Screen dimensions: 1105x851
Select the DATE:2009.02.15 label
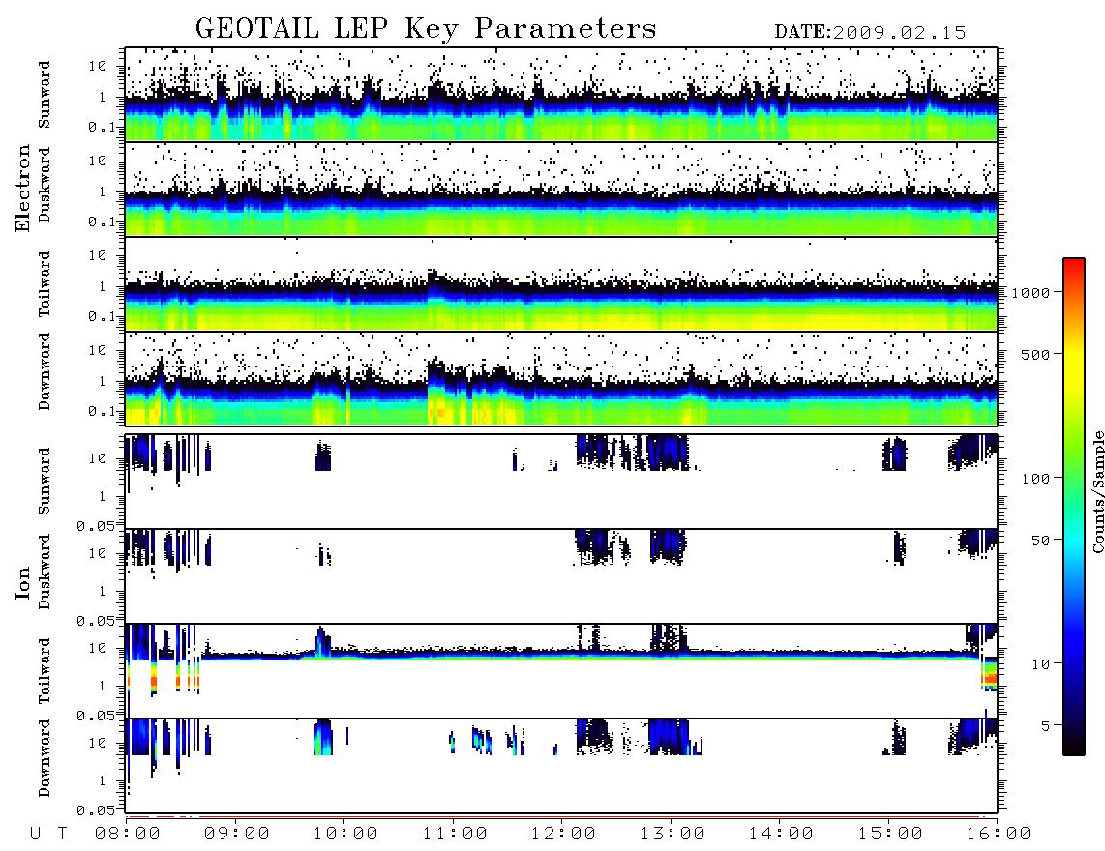tap(870, 32)
